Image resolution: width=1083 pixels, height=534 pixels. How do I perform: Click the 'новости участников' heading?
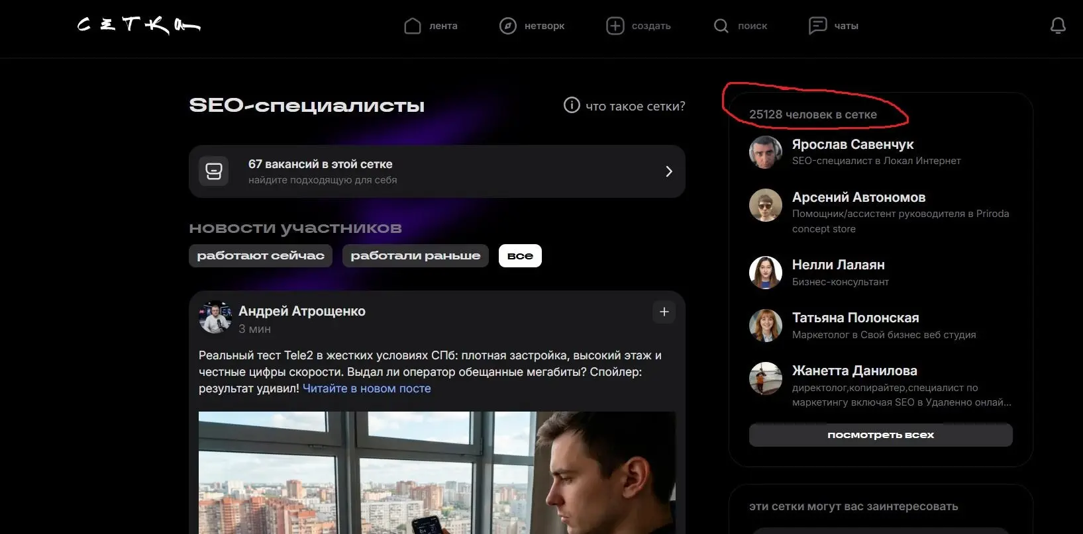[x=295, y=228]
